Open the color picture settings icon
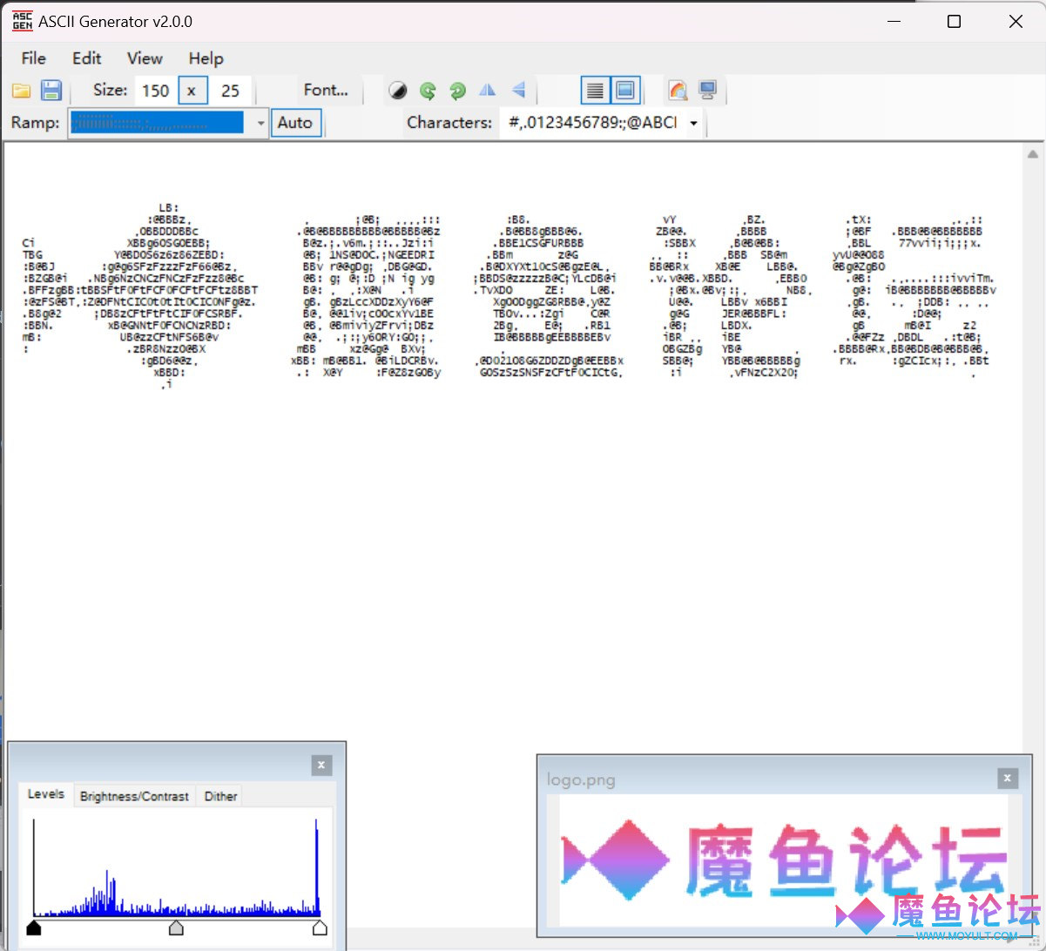The image size is (1046, 951). click(678, 91)
